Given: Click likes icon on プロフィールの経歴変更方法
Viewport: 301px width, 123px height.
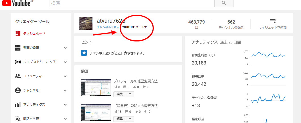Looking at the screenshot, I should point(134,87).
